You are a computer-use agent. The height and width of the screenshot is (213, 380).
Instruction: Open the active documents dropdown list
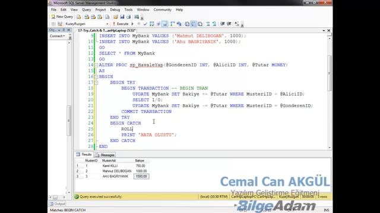pyautogui.click(x=324, y=30)
